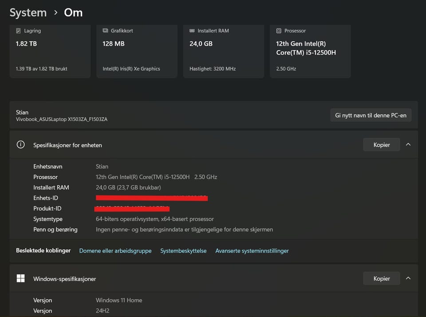
Task: Click the Windows logo icon beside Windows-spesifikasjoner
Action: click(21, 278)
